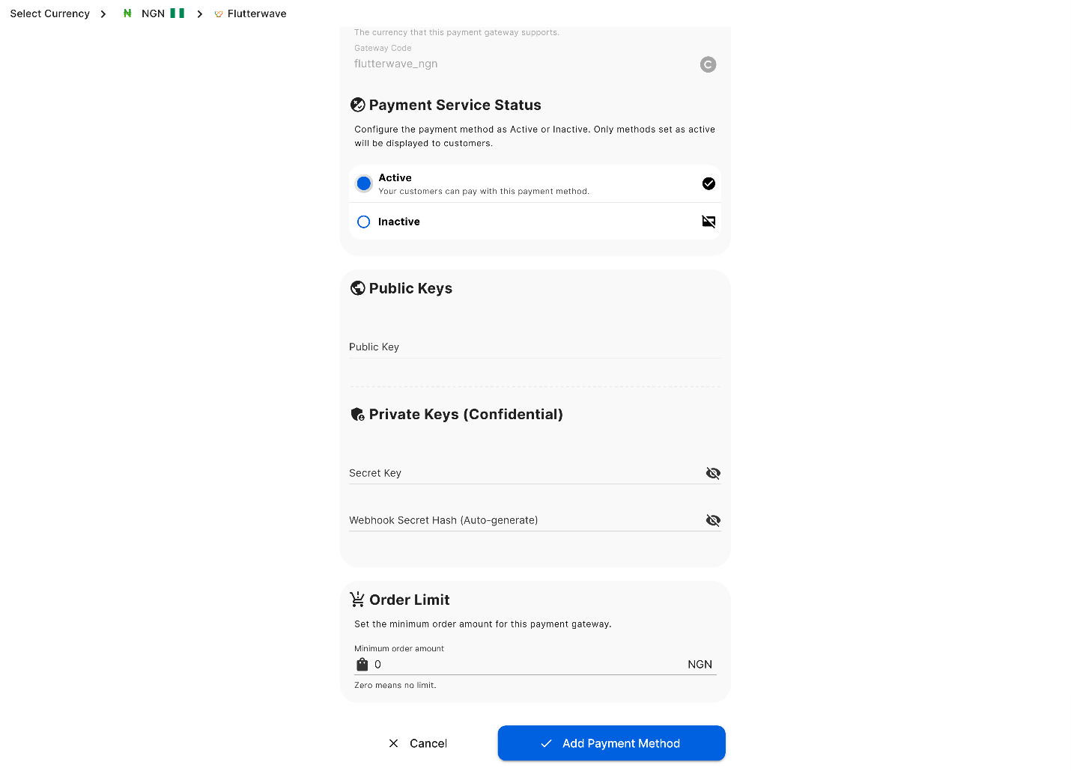Image resolution: width=1071 pixels, height=771 pixels.
Task: Click the gateway code flutterwave_ngn text
Action: [395, 64]
